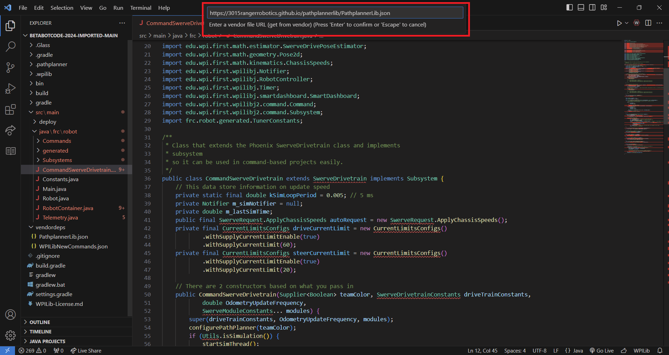Image resolution: width=669 pixels, height=355 pixels.
Task: Click the Ln 12, Col 45 position indicator
Action: point(482,350)
